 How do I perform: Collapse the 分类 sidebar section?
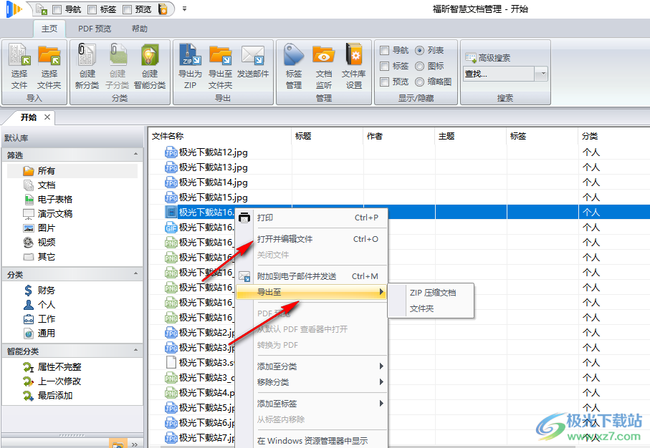[135, 273]
